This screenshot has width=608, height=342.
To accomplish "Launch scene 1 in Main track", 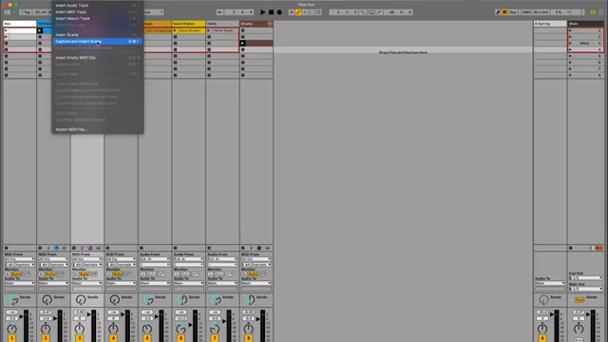I will [x=570, y=30].
